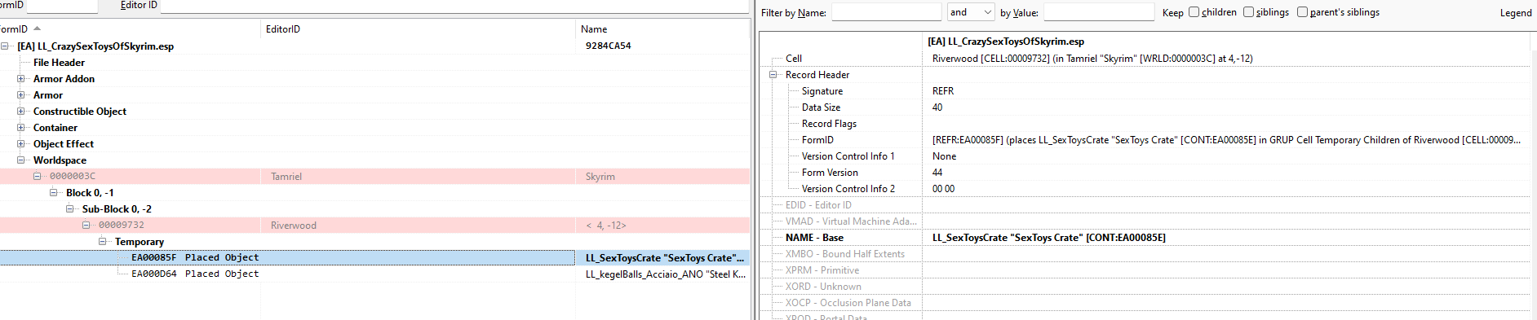This screenshot has height=320, width=1537.
Task: Focus the by Value filter input
Action: click(x=1099, y=12)
